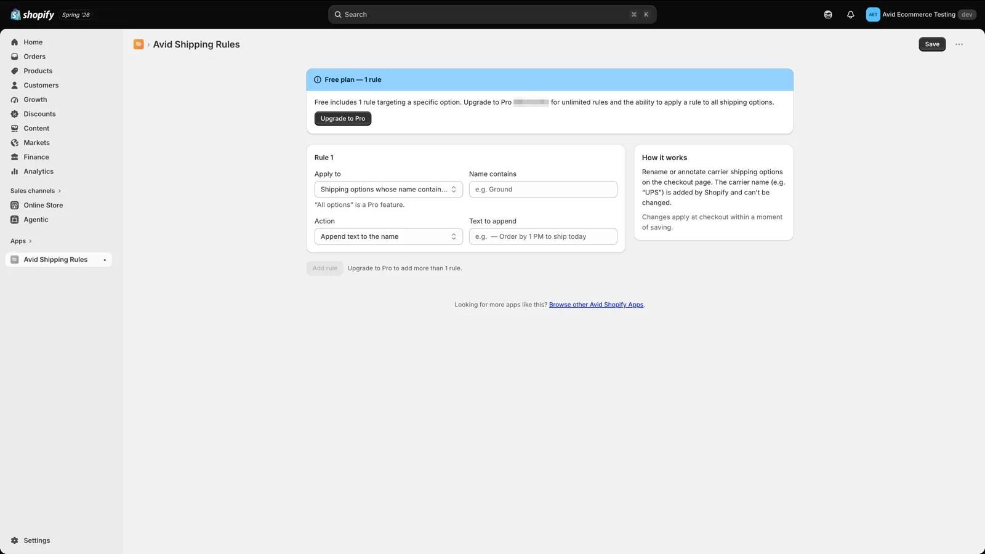Open Analytics section
Screen dimensions: 985x554
tap(58, 172)
